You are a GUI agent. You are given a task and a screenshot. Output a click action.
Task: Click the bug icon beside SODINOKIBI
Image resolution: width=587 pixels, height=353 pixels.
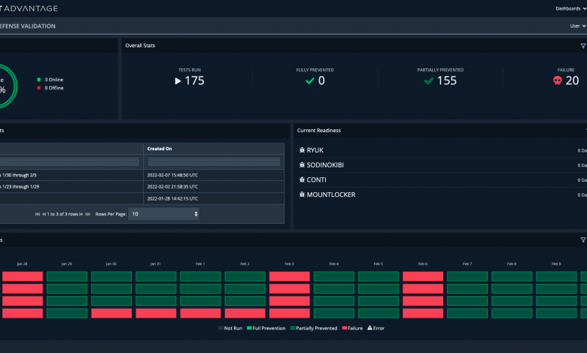(302, 164)
